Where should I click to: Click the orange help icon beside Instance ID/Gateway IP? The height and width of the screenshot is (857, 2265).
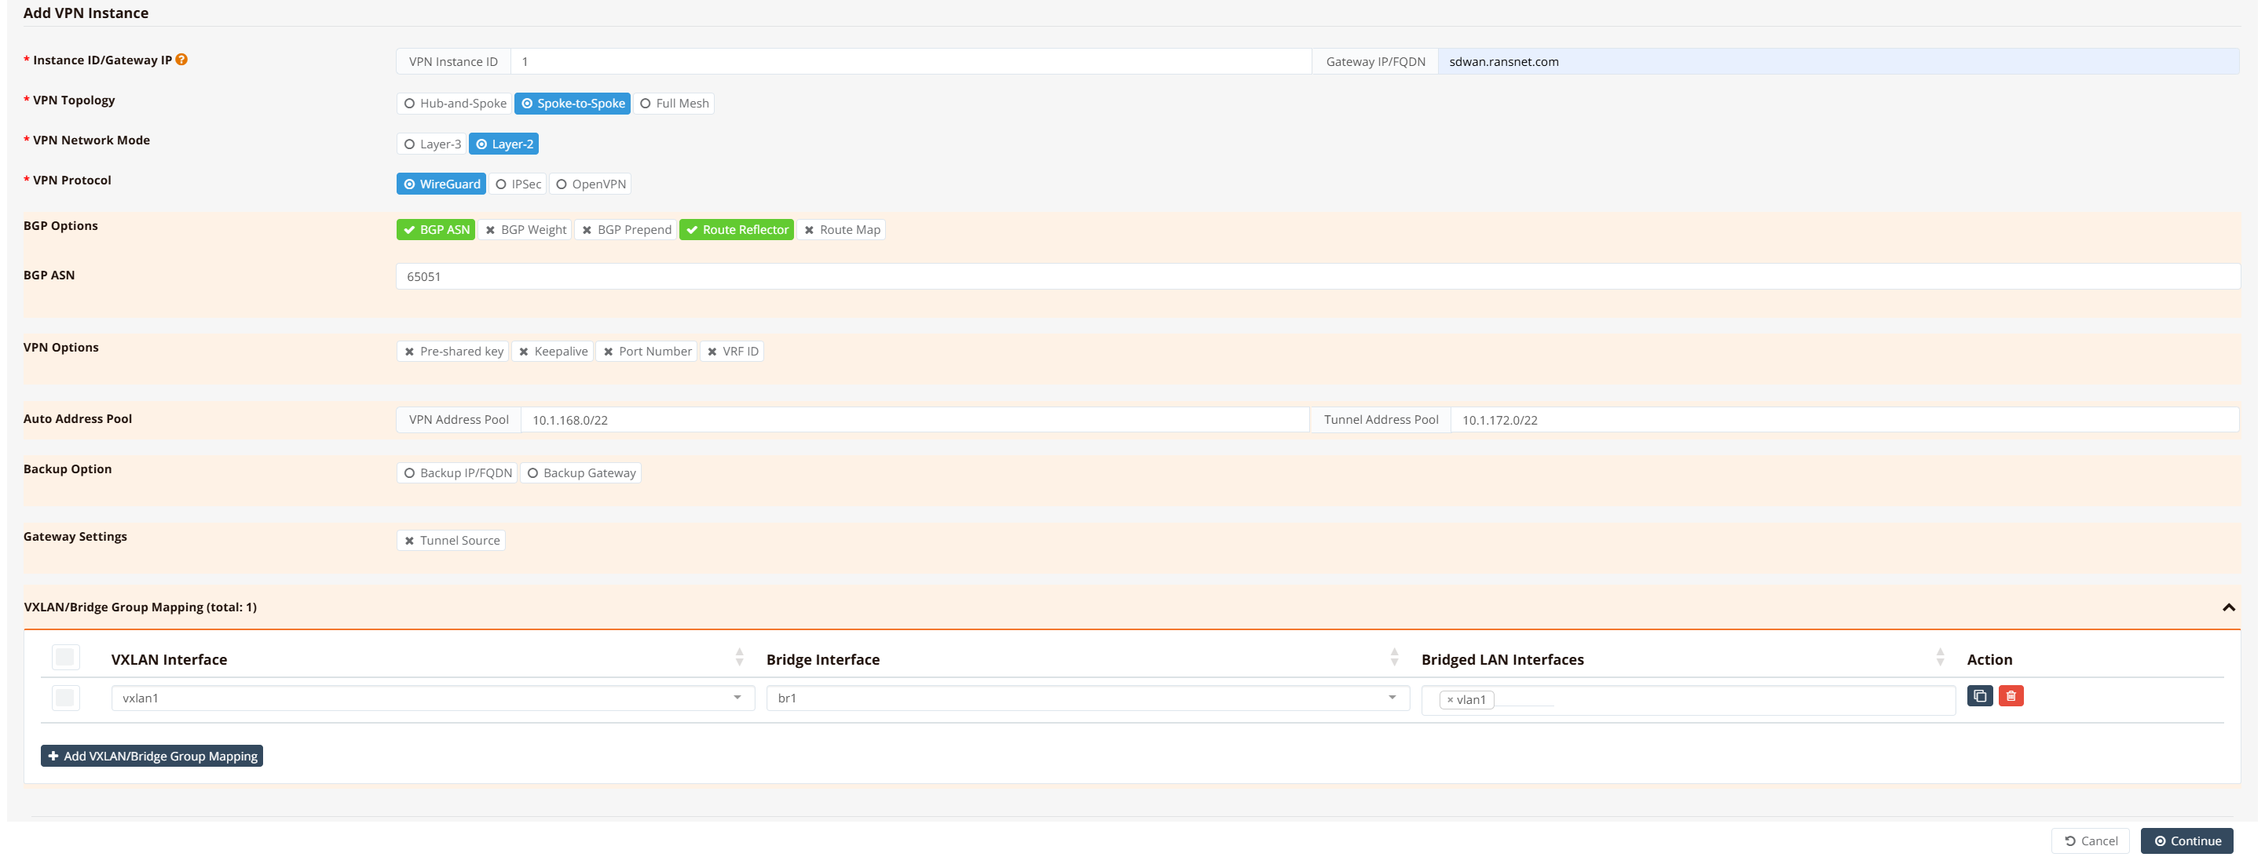point(181,60)
